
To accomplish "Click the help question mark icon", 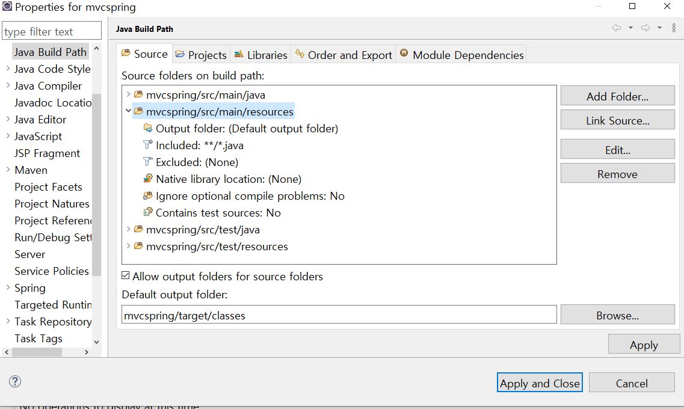I will pos(15,381).
